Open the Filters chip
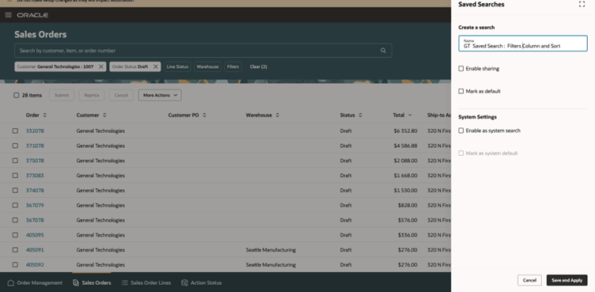 click(233, 66)
